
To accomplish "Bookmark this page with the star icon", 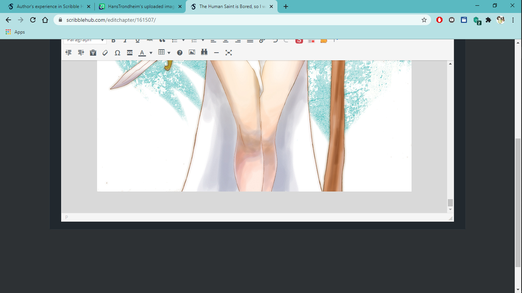I will pos(424,20).
